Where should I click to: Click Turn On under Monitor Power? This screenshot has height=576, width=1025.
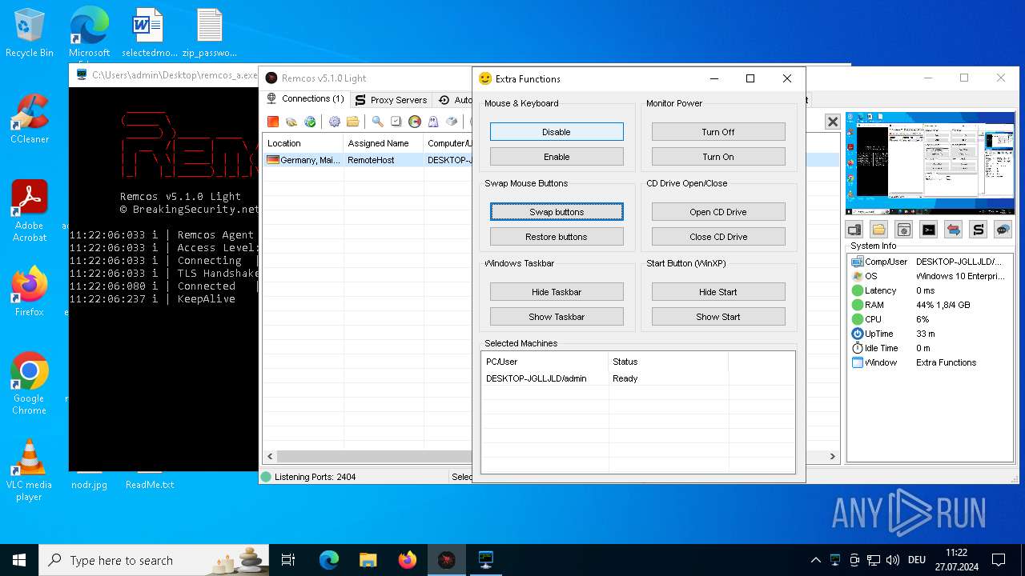click(x=718, y=157)
